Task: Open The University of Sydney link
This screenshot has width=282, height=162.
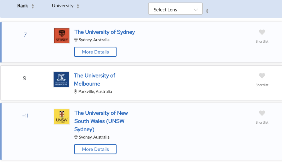Action: click(x=104, y=32)
